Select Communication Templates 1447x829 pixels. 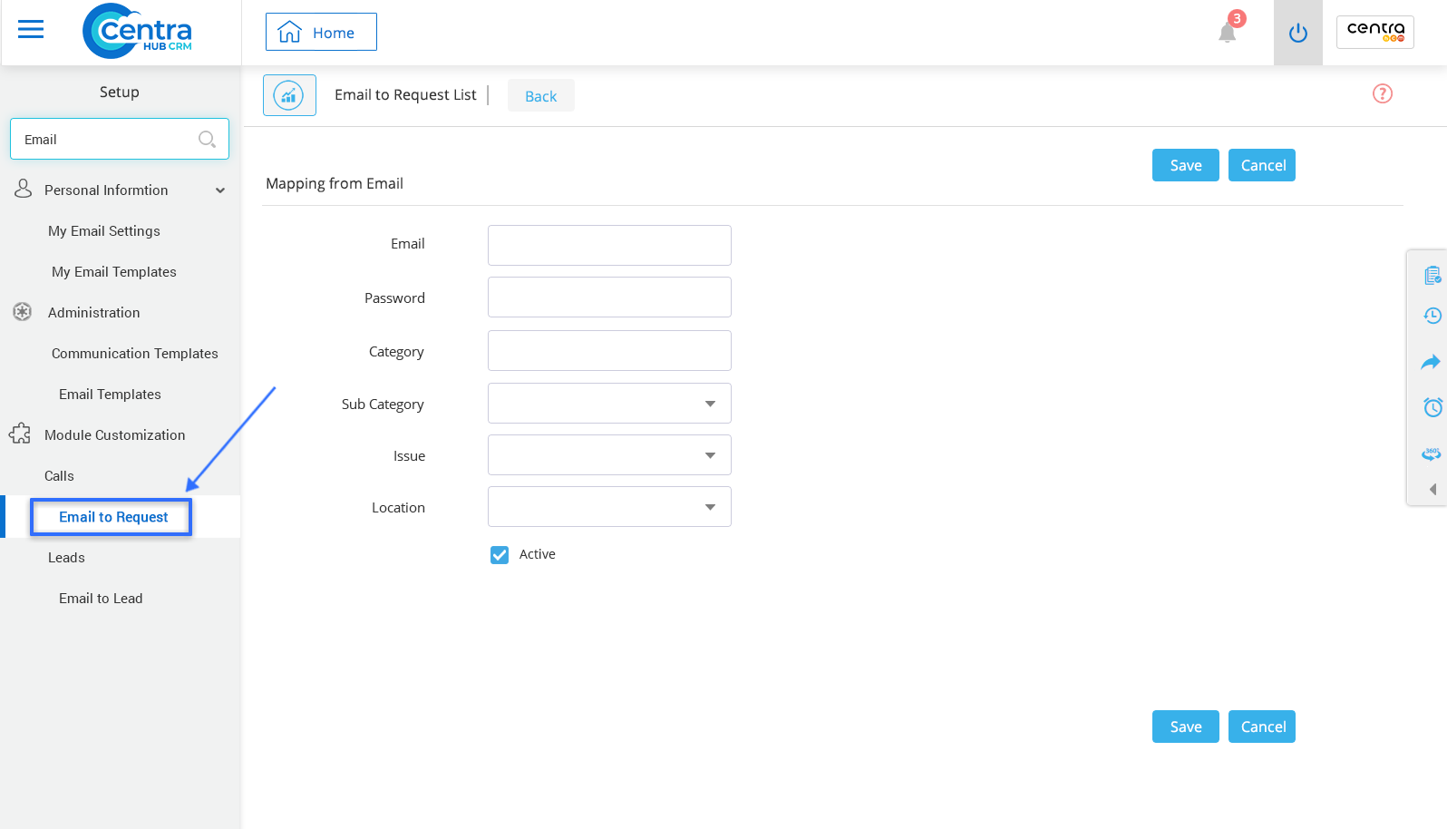pyautogui.click(x=135, y=354)
